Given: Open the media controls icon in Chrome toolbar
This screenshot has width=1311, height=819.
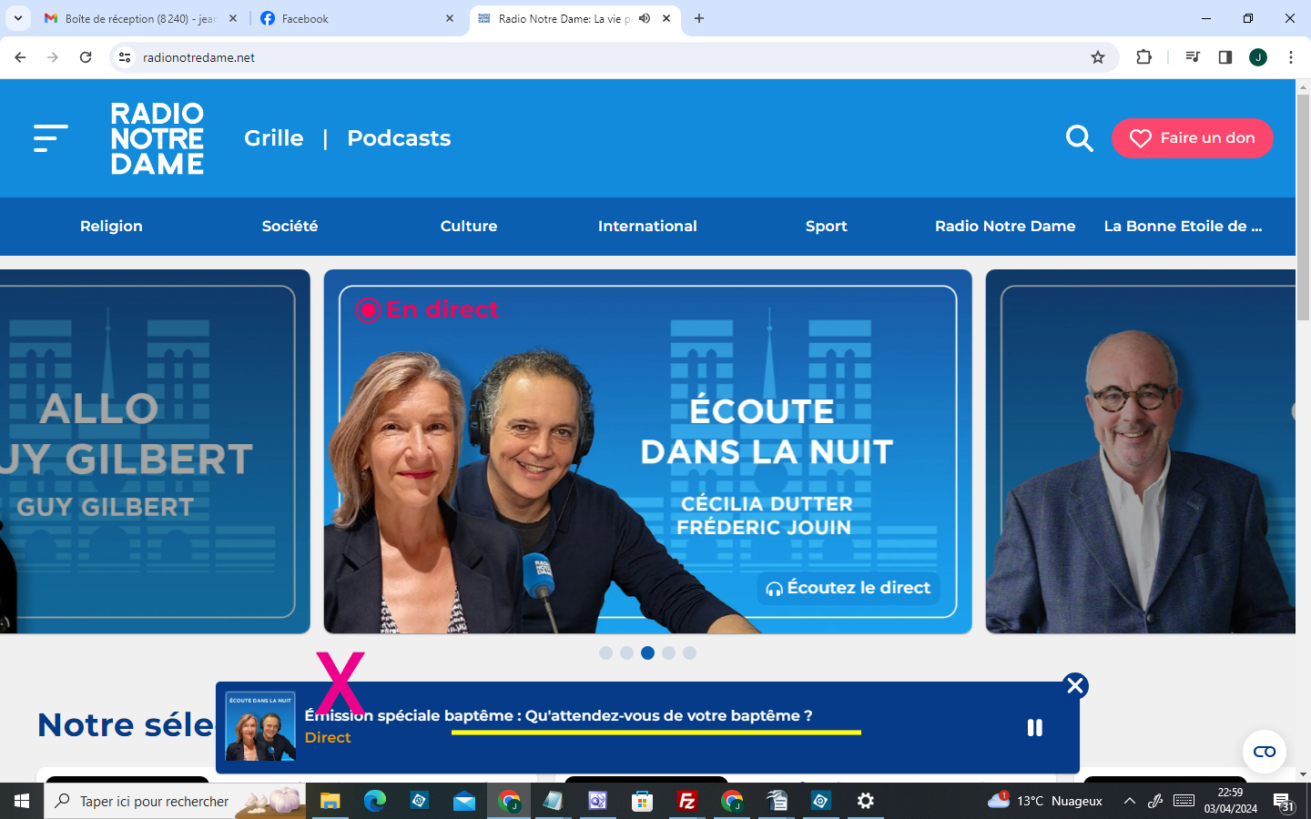Looking at the screenshot, I should tap(1193, 57).
